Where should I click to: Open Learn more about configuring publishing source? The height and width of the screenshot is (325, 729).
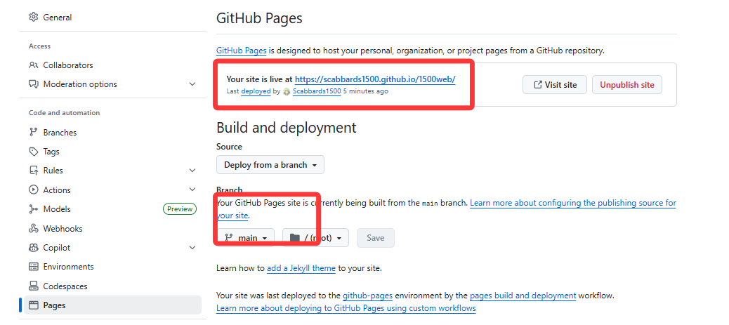click(x=573, y=203)
